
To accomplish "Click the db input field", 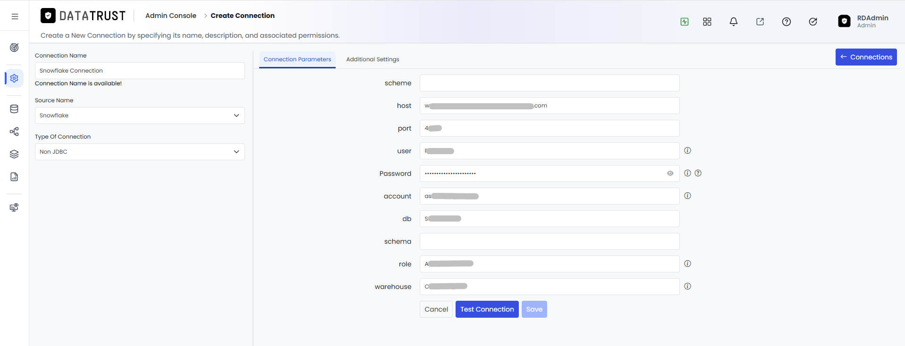I will [x=550, y=219].
